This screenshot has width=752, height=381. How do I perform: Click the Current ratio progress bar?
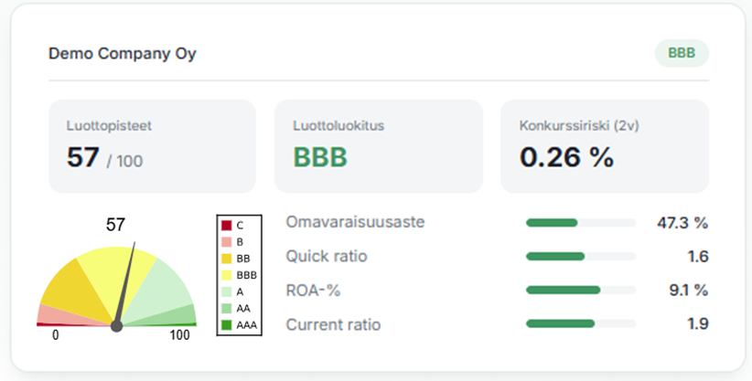(580, 323)
